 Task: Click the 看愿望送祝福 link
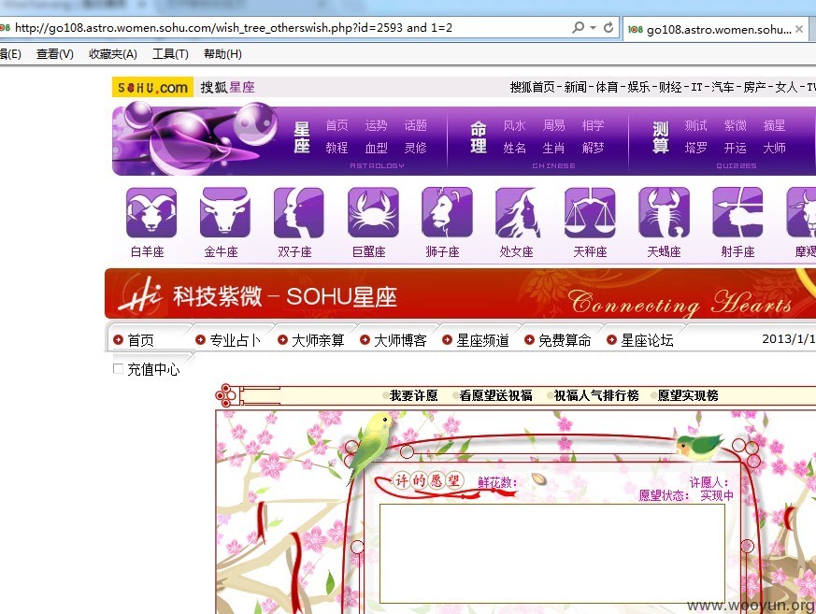(x=495, y=395)
